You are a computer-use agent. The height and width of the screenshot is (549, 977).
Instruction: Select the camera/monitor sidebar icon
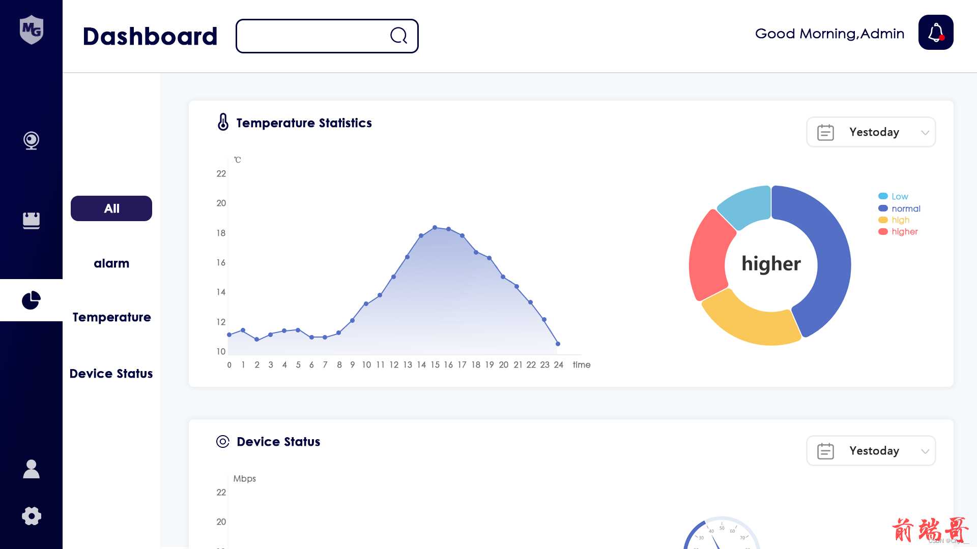tap(31, 141)
